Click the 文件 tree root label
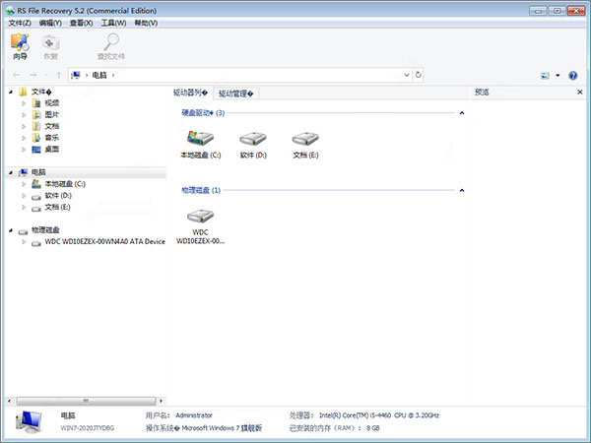The height and width of the screenshot is (443, 591). click(x=41, y=92)
